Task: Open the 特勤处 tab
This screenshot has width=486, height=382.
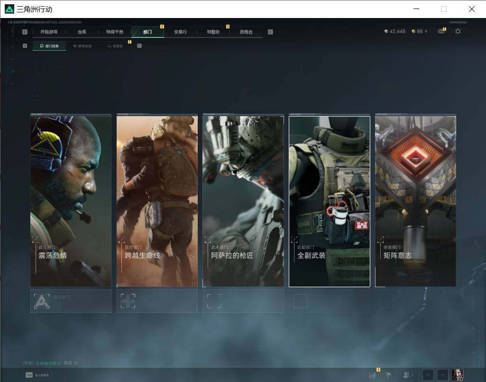Action: coord(213,32)
